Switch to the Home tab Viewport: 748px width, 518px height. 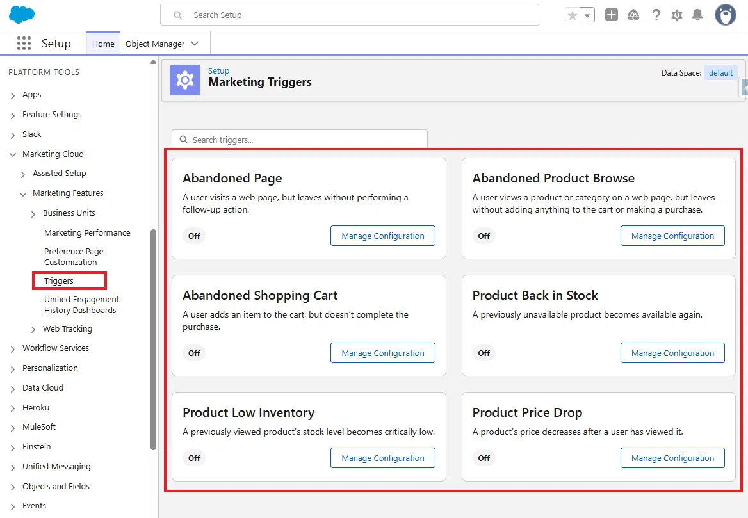pos(103,44)
